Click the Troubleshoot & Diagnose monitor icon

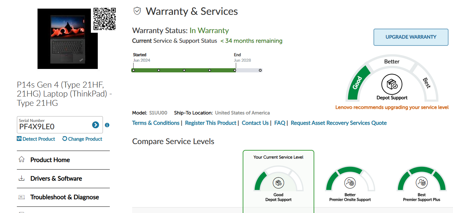[21, 197]
